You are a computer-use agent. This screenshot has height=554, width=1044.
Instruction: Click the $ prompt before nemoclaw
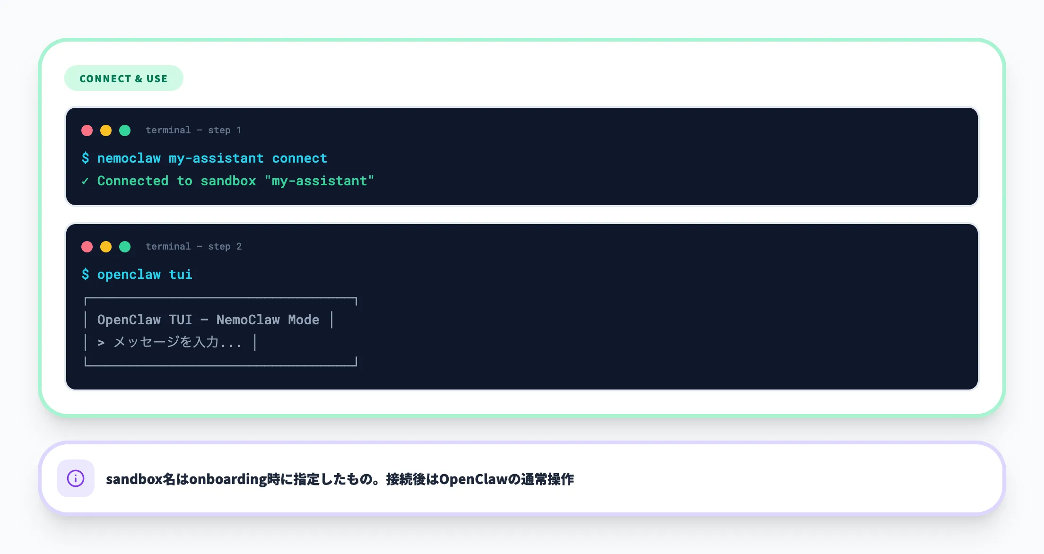85,158
